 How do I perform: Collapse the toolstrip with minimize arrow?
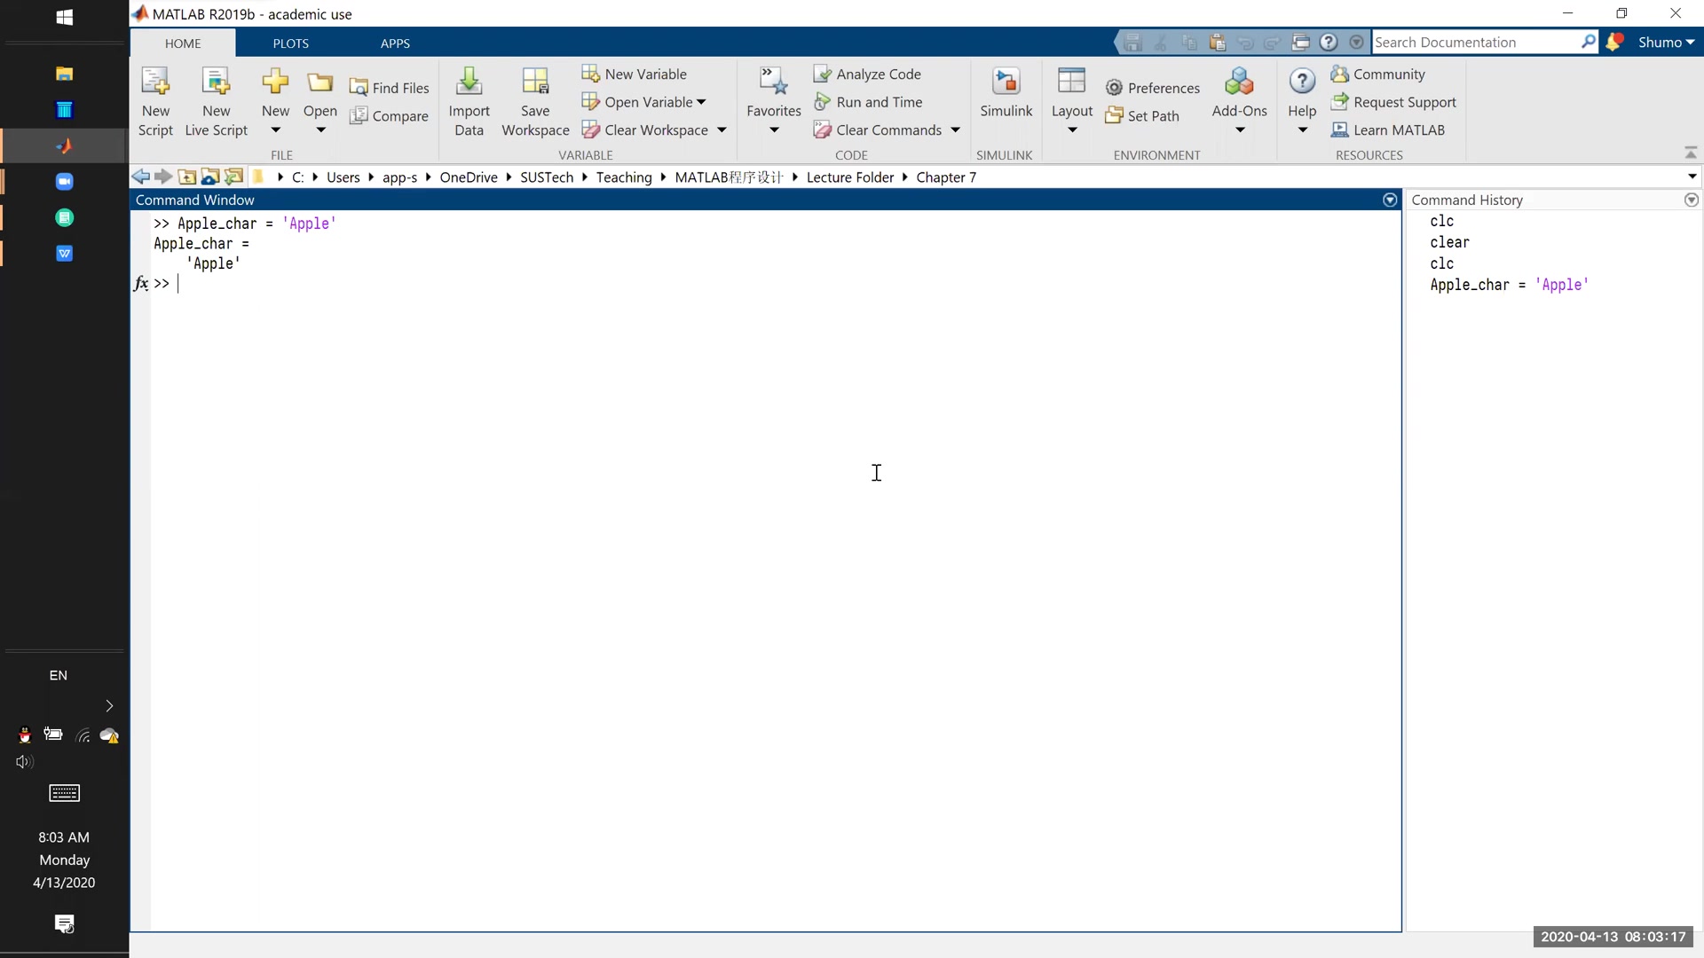tap(1690, 153)
